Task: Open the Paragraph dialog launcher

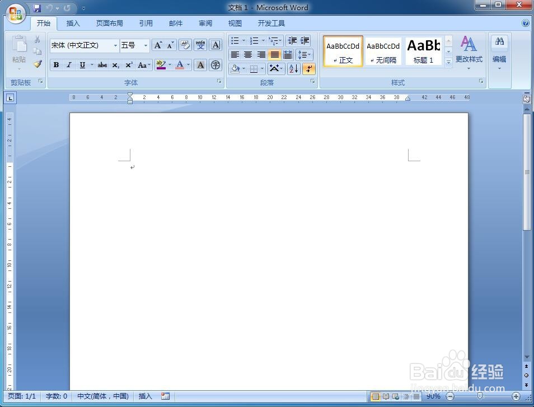Action: click(312, 82)
